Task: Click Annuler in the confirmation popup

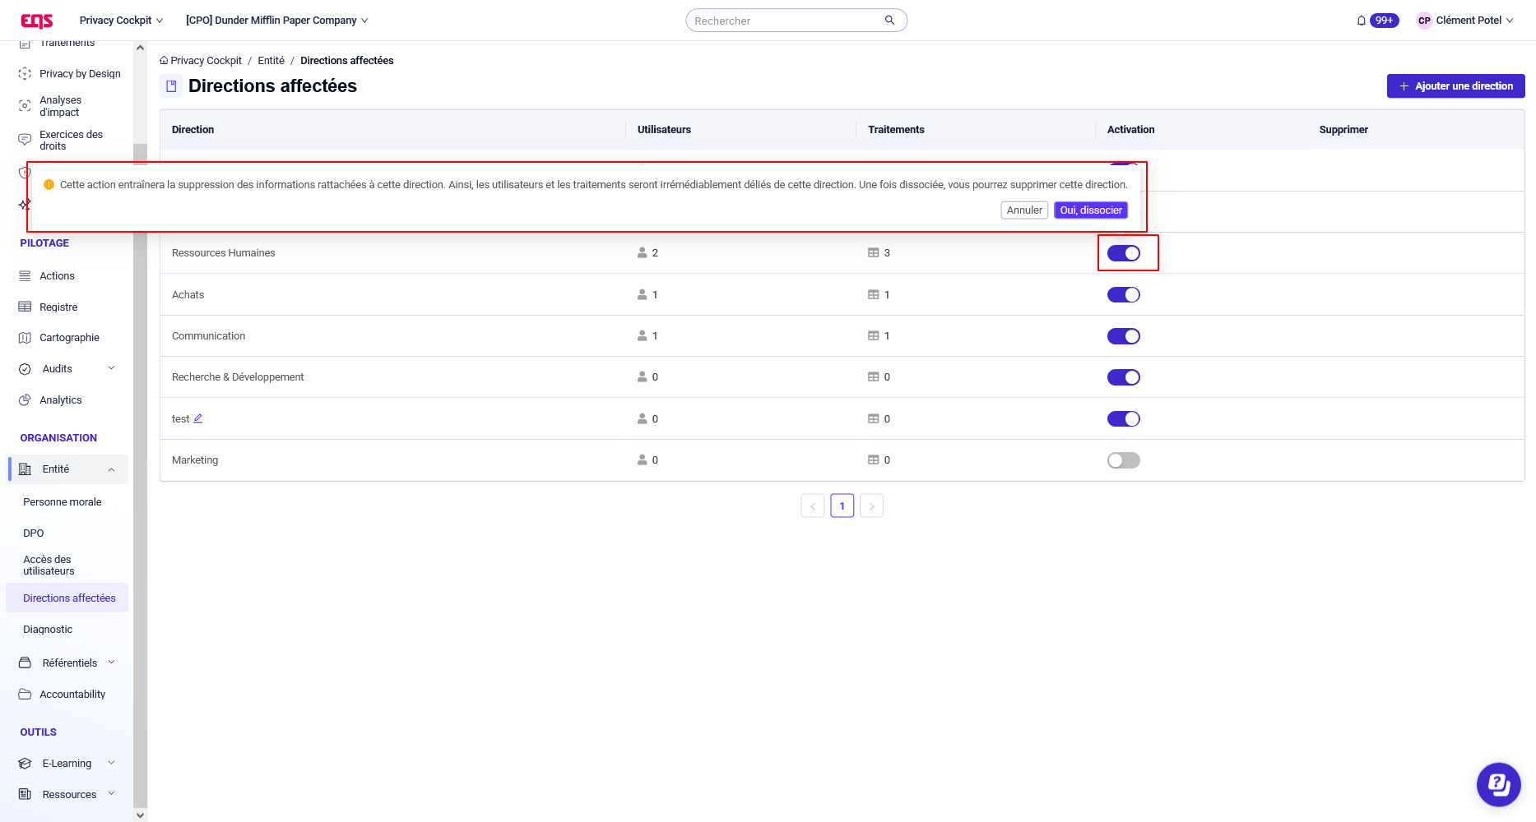Action: [1024, 210]
